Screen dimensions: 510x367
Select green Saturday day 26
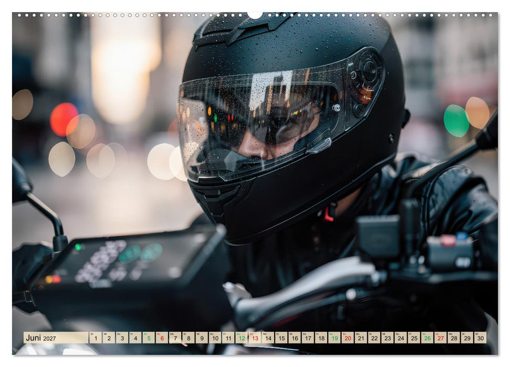(x=428, y=338)
